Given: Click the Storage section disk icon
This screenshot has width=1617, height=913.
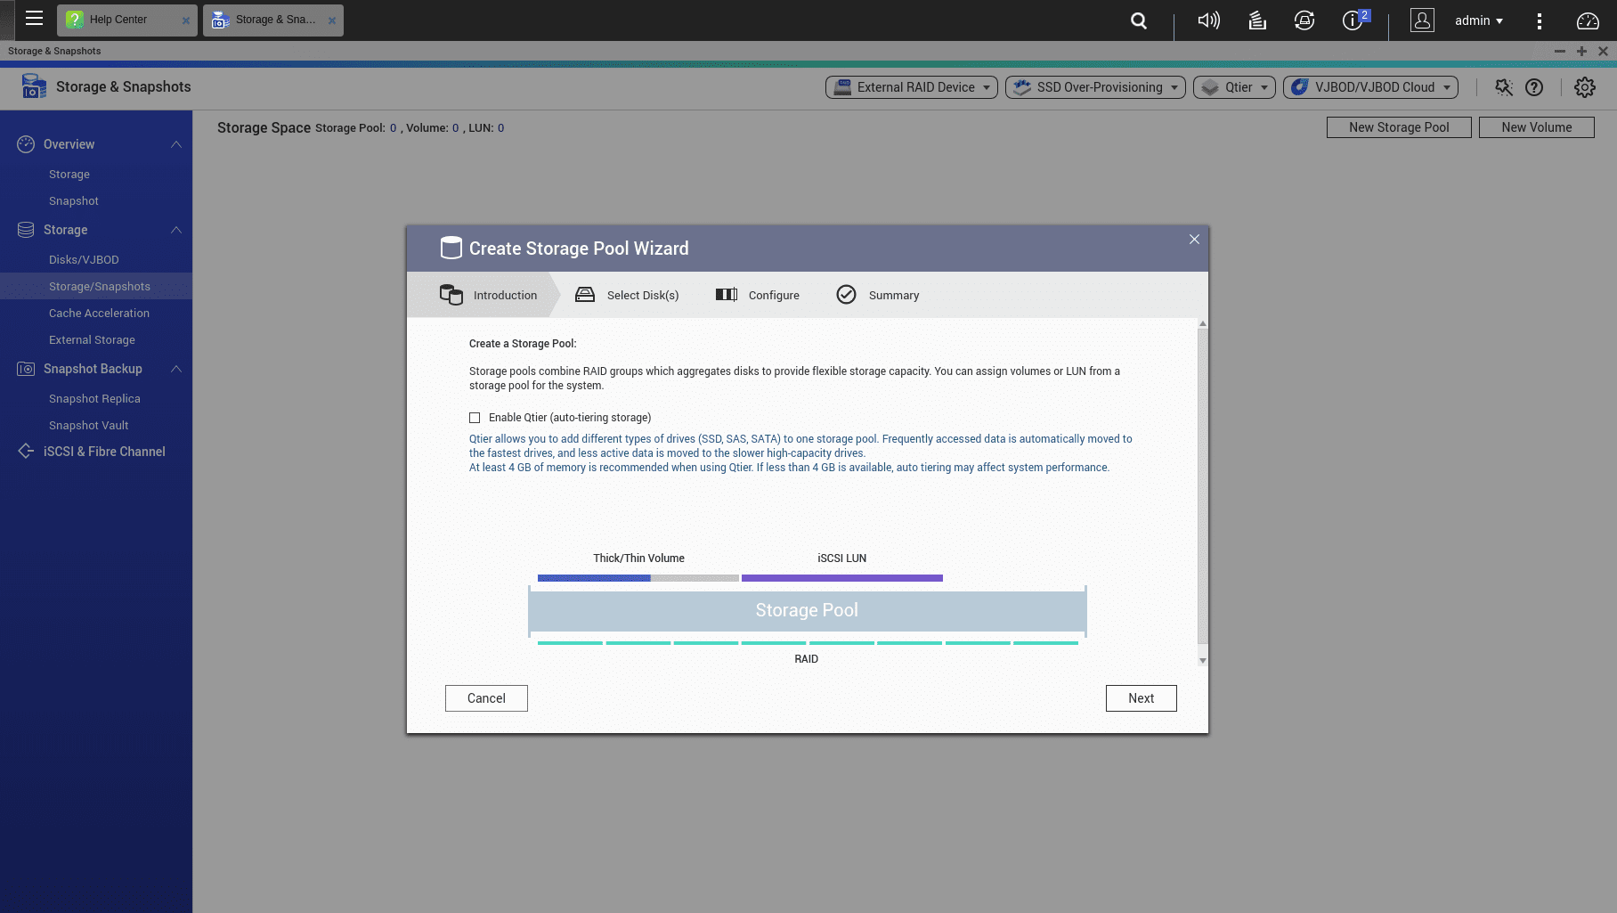Looking at the screenshot, I should tap(26, 230).
